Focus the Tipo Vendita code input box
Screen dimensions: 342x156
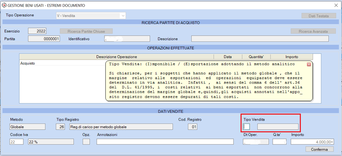(246, 127)
